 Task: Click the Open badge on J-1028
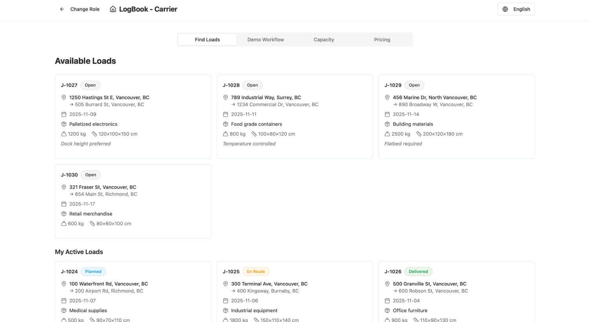pos(252,85)
